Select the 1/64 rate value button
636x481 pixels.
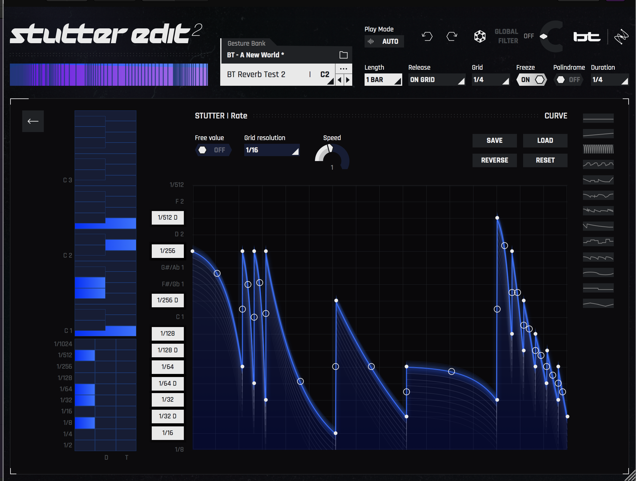(167, 367)
